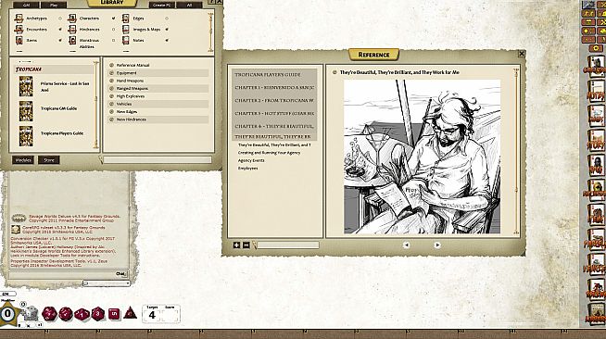Pick the square six-sided red die
Image resolution: width=606 pixels, height=339 pixels.
tap(114, 313)
